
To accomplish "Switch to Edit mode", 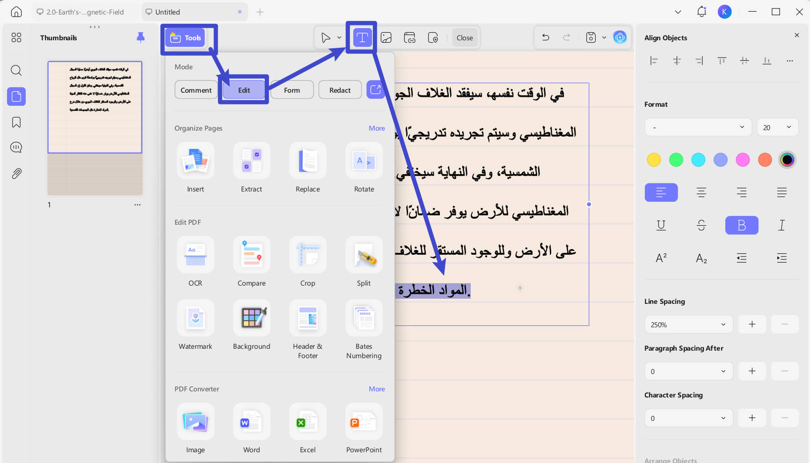I will click(244, 90).
